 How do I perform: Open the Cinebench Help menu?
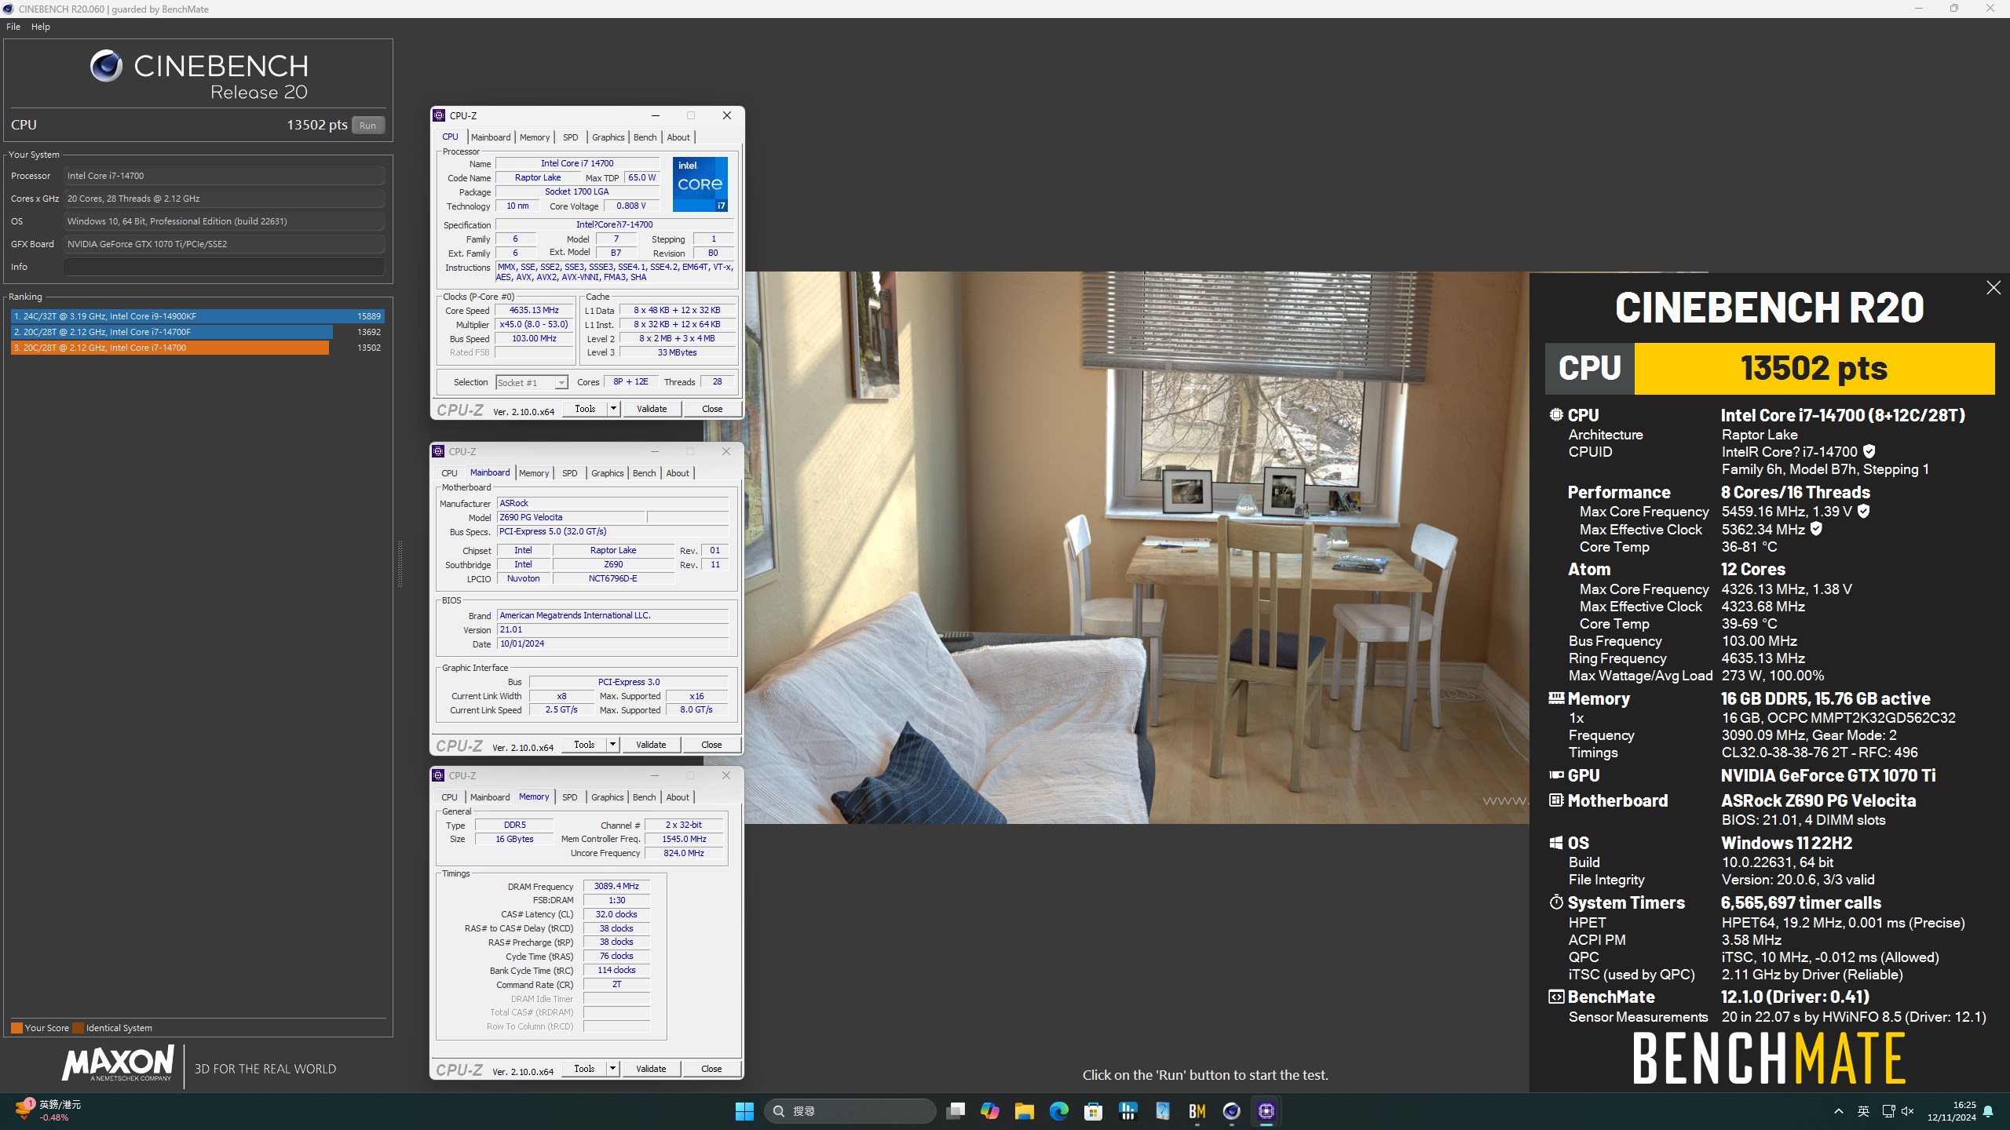tap(41, 27)
